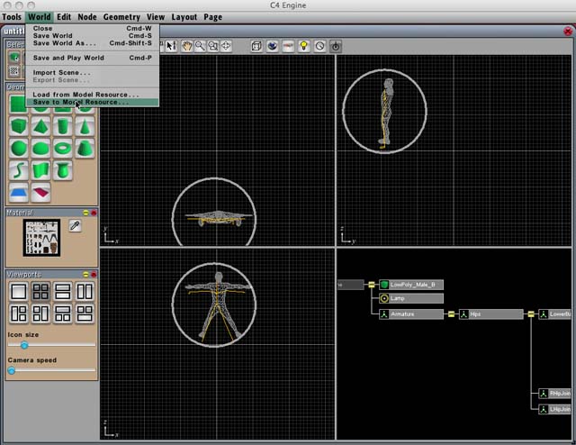This screenshot has height=445, width=576.
Task: Open the Geometry menu
Action: (x=121, y=17)
